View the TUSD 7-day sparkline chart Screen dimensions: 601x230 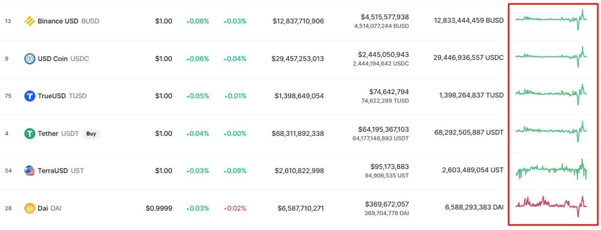coord(551,93)
